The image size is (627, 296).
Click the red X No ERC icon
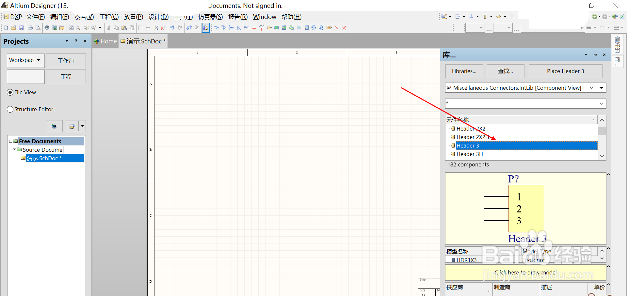click(x=337, y=28)
